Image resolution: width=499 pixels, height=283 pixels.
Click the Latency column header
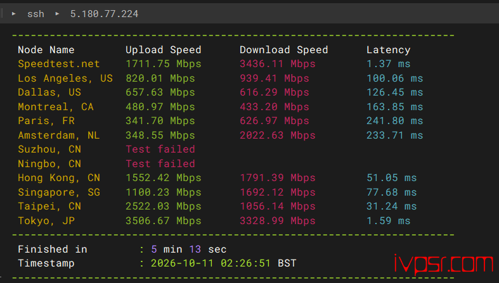click(388, 50)
